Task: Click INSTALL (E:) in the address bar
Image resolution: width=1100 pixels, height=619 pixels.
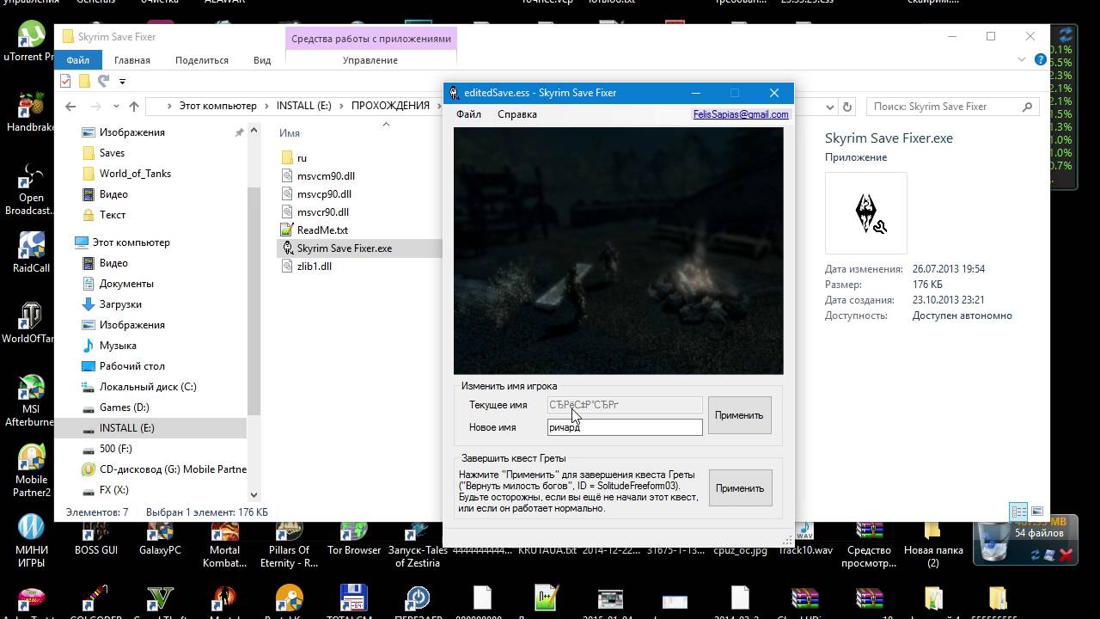Action: (x=303, y=106)
